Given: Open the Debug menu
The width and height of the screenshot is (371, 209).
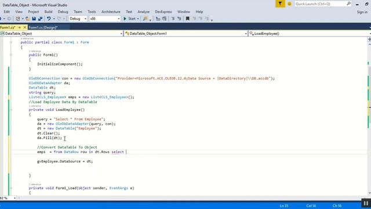Looking at the screenshot, I should click(63, 12).
